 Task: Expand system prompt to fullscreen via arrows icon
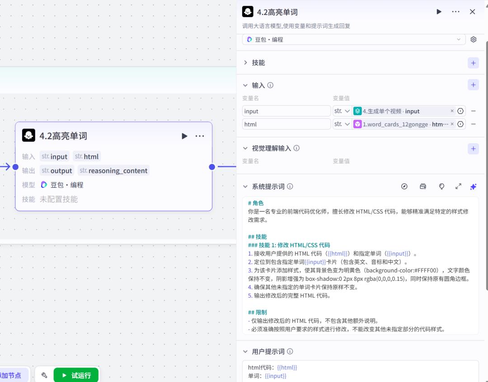tap(458, 186)
